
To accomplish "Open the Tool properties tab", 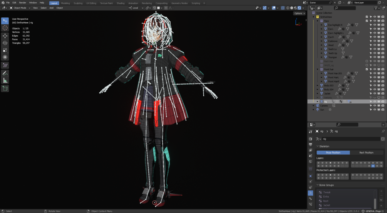I will point(311,131).
